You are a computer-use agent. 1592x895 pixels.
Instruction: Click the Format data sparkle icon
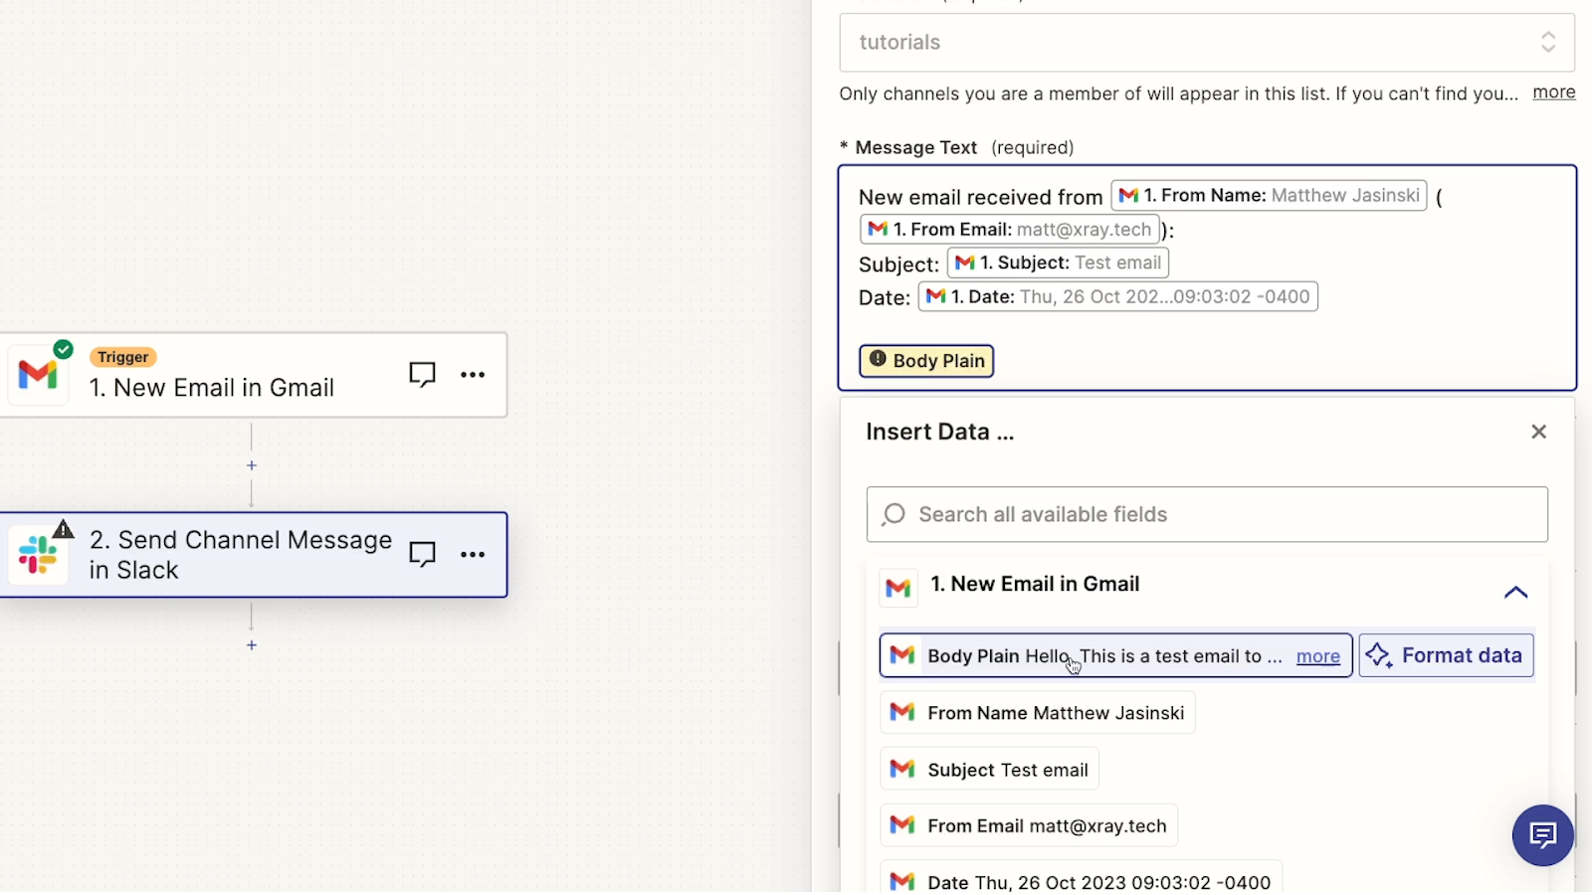[x=1378, y=655]
